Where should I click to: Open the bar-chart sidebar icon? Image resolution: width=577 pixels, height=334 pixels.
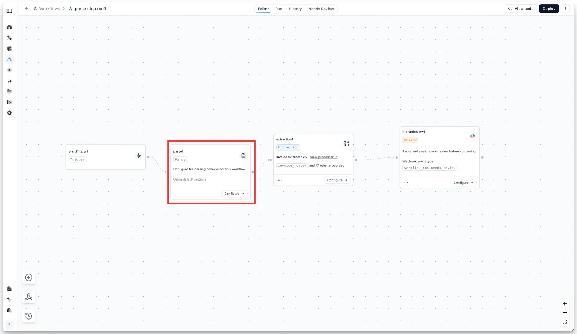pos(9,81)
